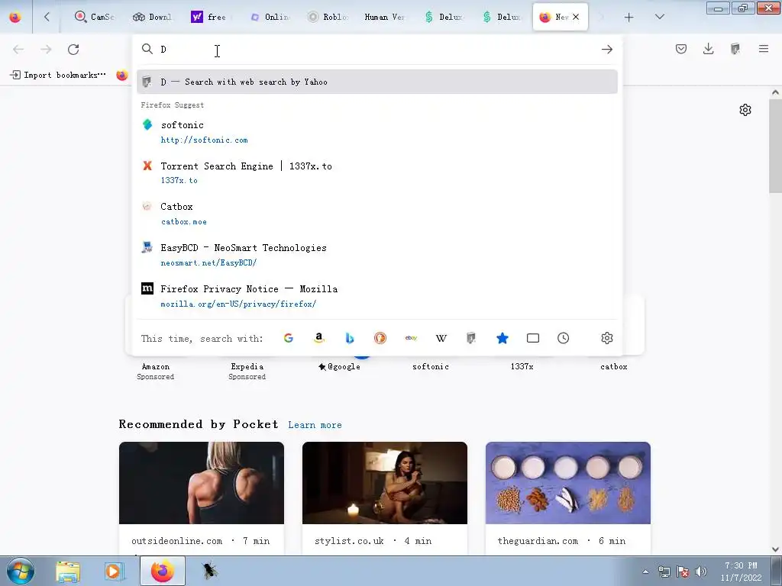Expand the list all tabs dropdown
This screenshot has width=782, height=586.
[659, 17]
